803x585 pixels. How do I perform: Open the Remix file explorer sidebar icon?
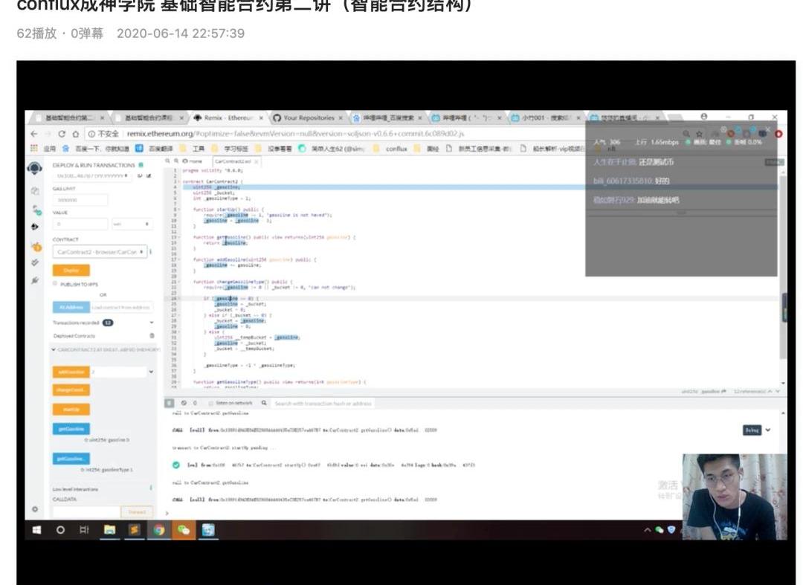35,191
